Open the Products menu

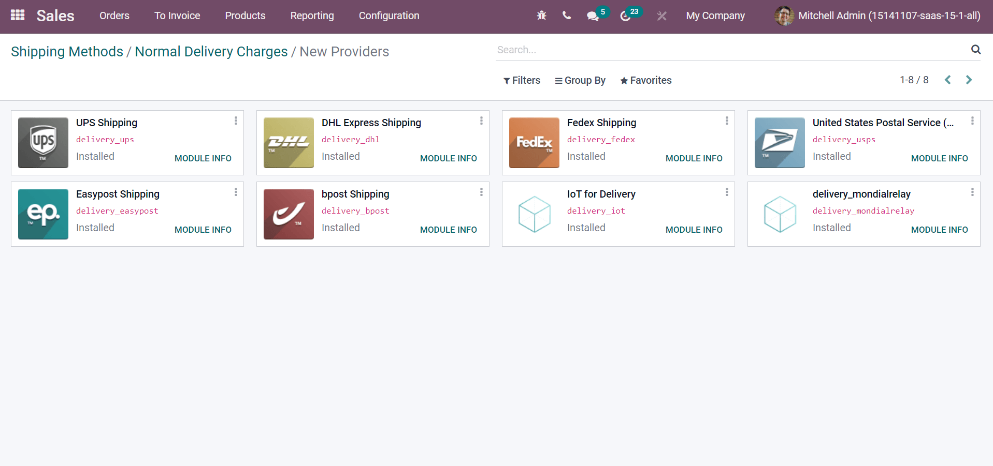click(x=245, y=16)
